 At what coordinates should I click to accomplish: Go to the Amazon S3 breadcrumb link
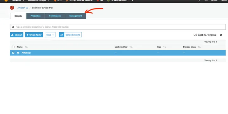(23, 8)
